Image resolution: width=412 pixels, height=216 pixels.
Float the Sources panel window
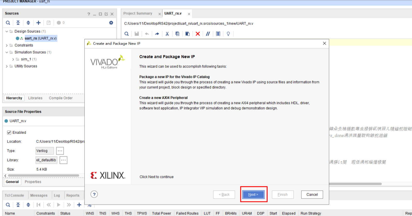coord(106,14)
